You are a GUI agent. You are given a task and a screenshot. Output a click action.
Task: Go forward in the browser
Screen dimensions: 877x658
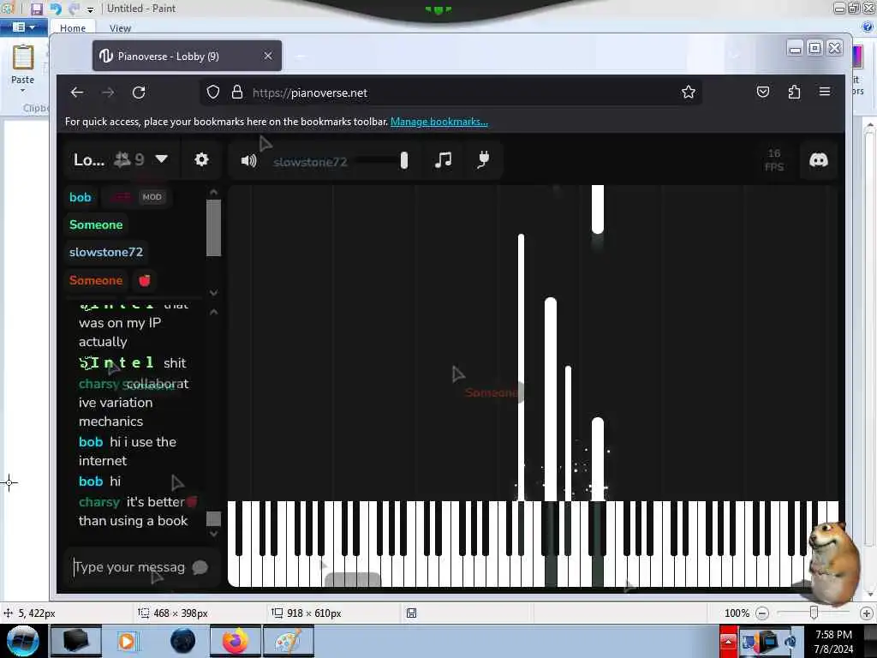(x=108, y=93)
